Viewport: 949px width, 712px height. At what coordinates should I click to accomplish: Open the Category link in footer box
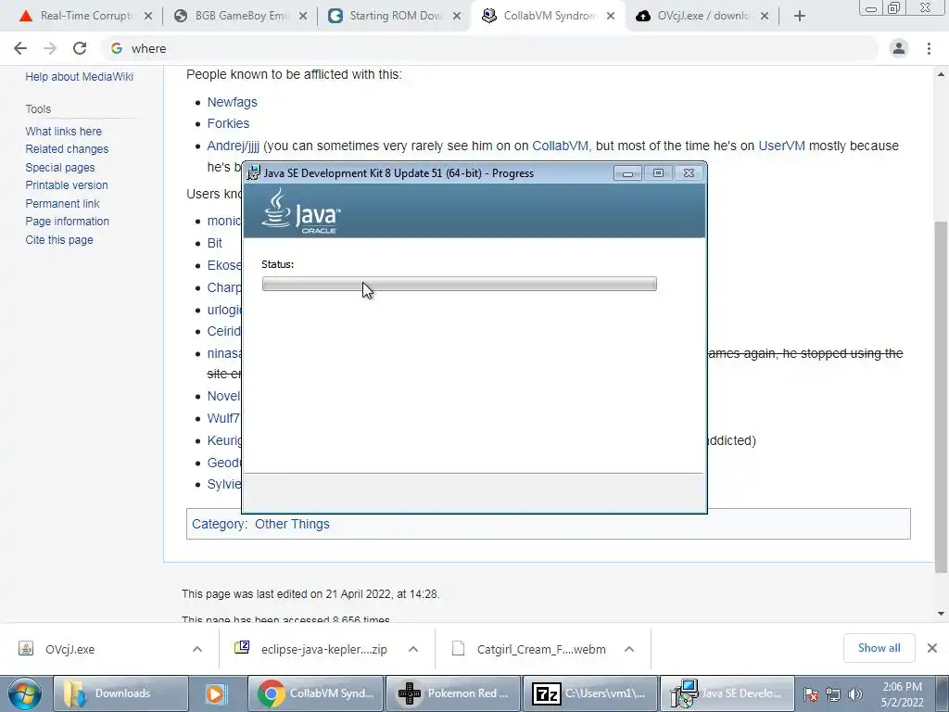pyautogui.click(x=219, y=525)
